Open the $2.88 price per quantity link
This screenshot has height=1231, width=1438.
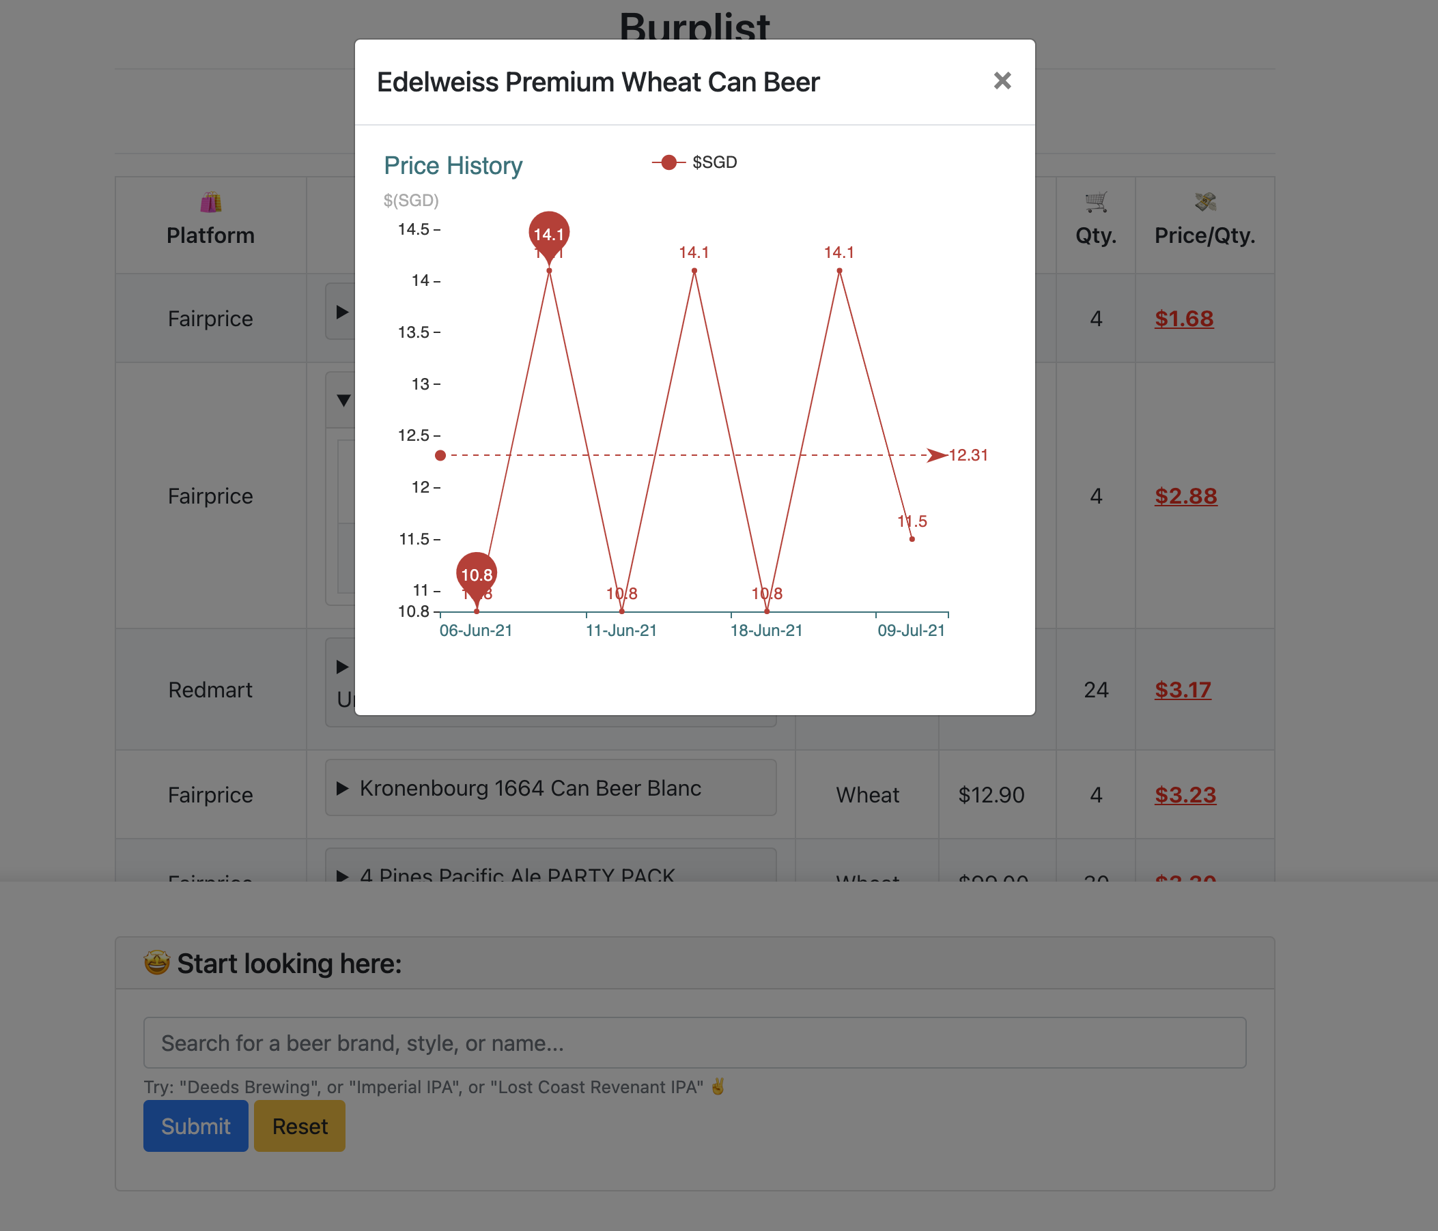(1185, 496)
